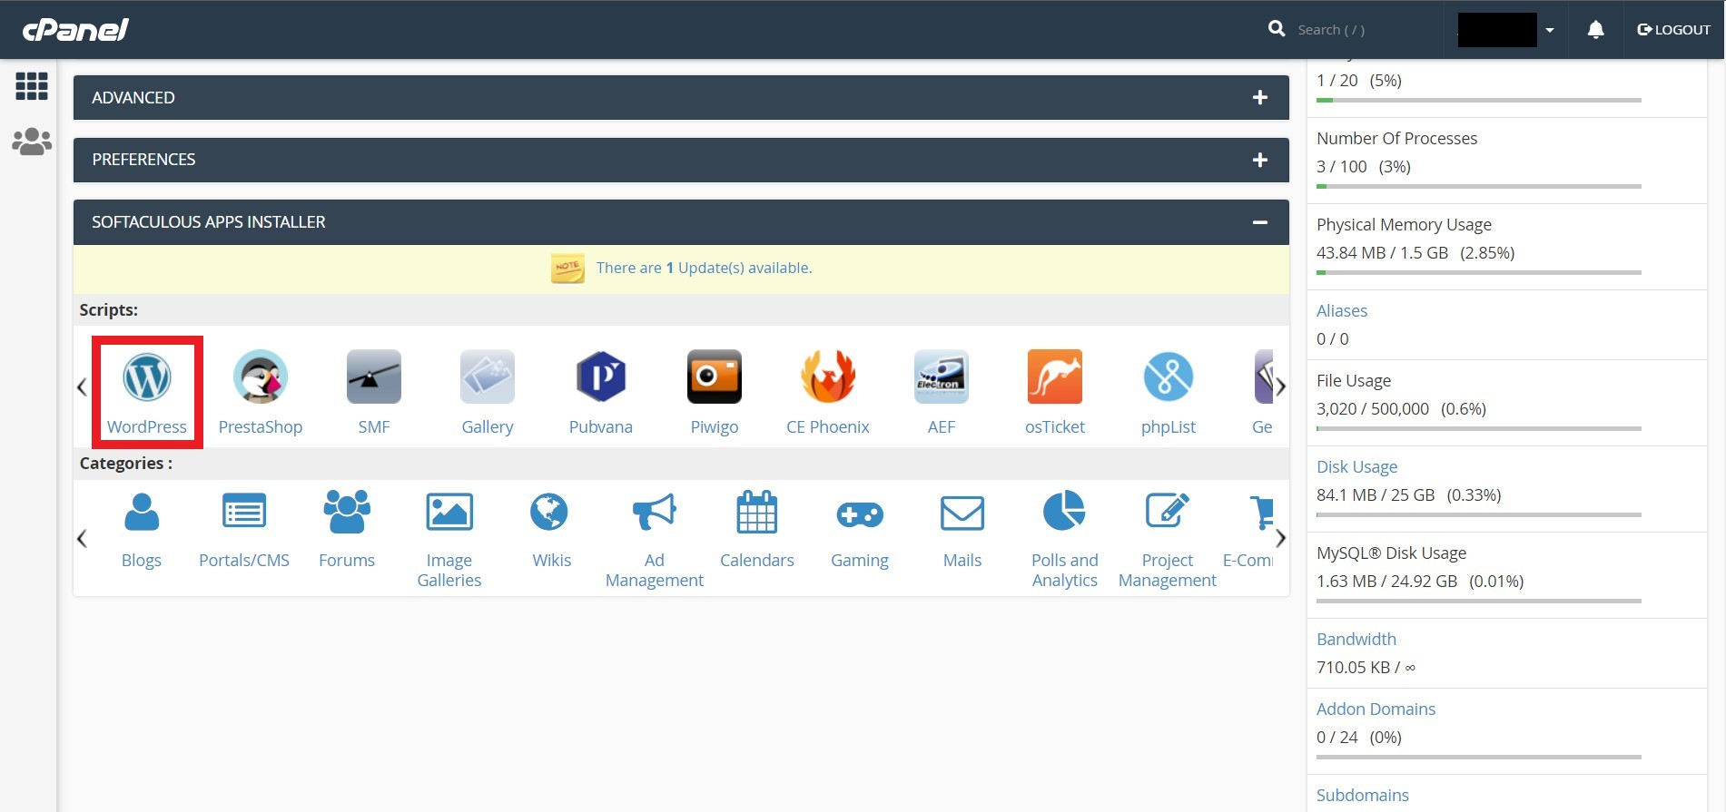Open the Disk Usage link
Viewport: 1726px width, 812px height.
[1356, 466]
